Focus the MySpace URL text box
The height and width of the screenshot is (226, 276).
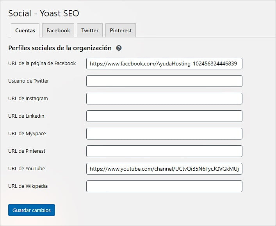164,134
